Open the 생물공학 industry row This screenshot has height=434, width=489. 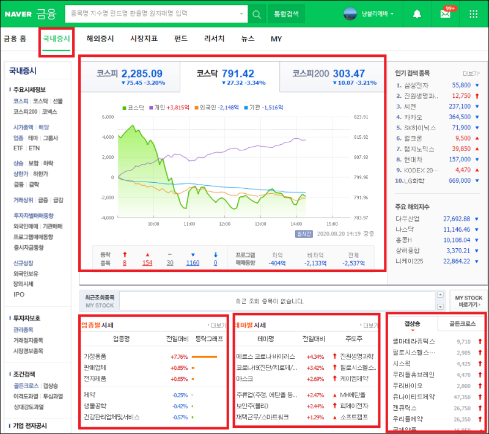(95, 406)
